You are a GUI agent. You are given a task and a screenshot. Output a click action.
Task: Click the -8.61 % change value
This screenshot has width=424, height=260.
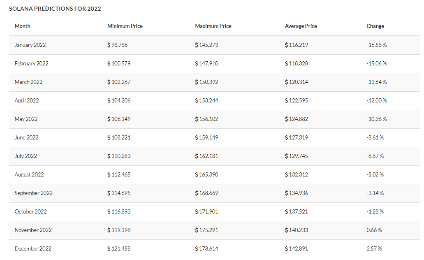tap(375, 137)
